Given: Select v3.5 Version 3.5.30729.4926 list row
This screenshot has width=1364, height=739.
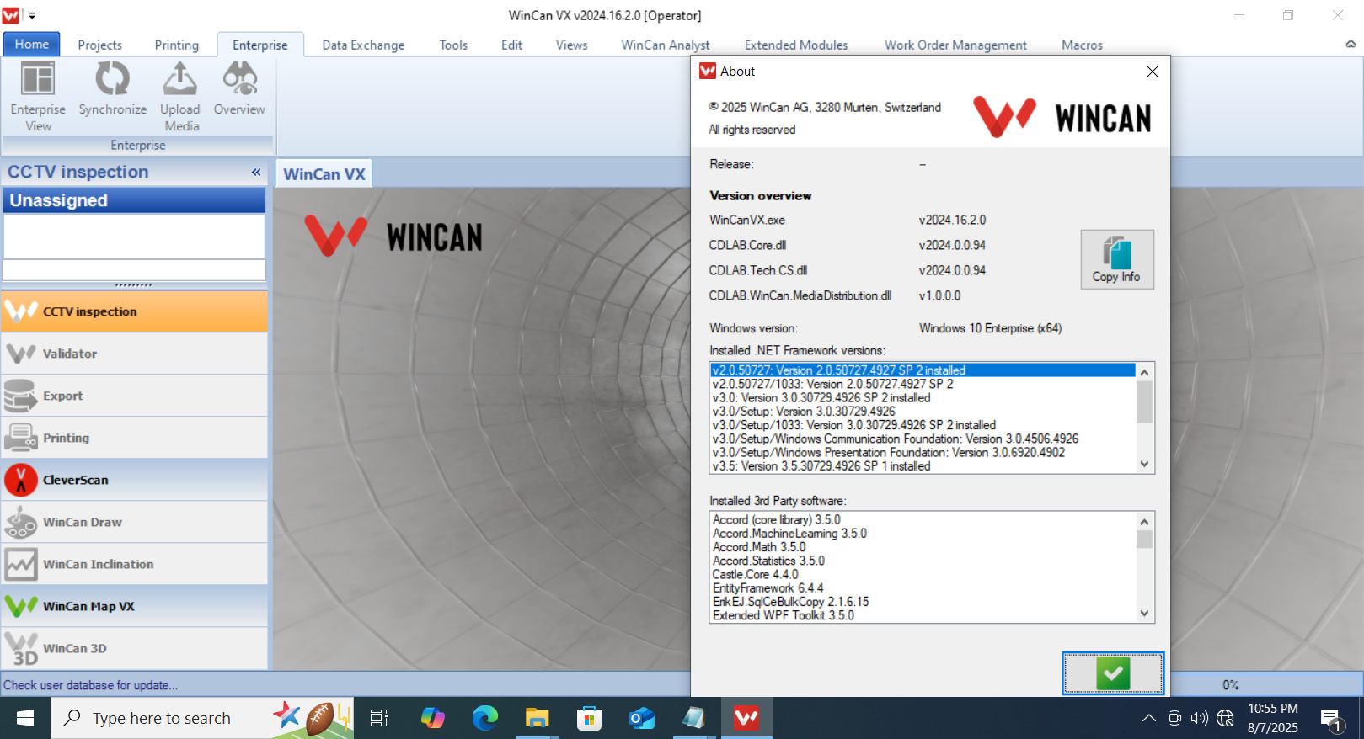Looking at the screenshot, I should 923,465.
